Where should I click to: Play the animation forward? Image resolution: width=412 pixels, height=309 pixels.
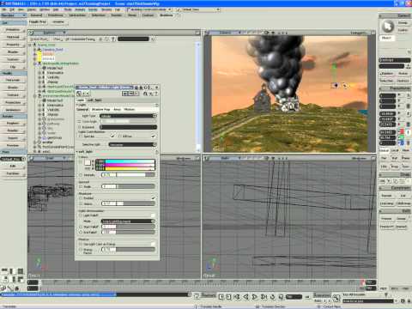click(254, 297)
